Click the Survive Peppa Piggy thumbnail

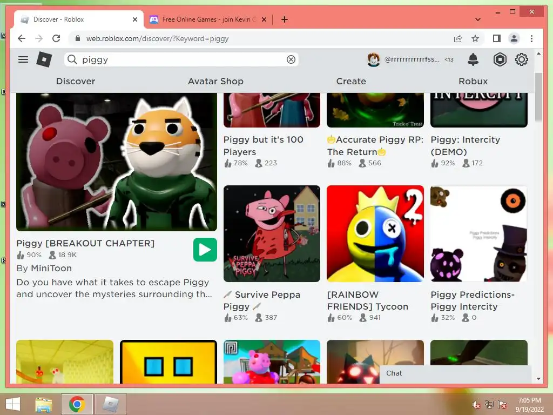click(272, 233)
